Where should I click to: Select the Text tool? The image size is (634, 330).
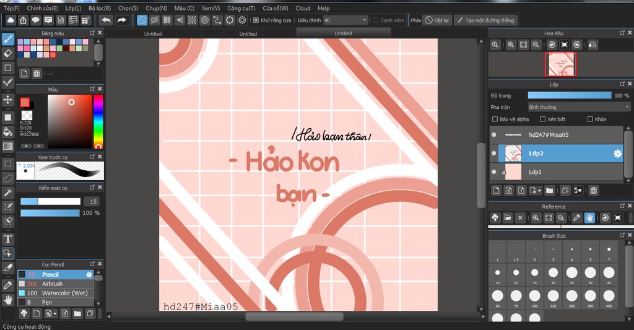[7, 239]
